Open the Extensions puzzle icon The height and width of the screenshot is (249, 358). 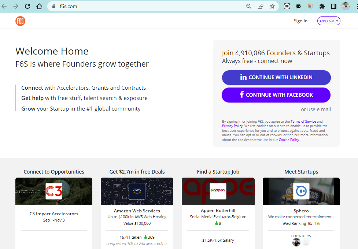point(322,6)
